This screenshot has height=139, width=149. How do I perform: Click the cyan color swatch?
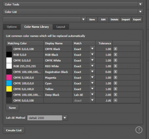pyautogui.click(x=9, y=83)
